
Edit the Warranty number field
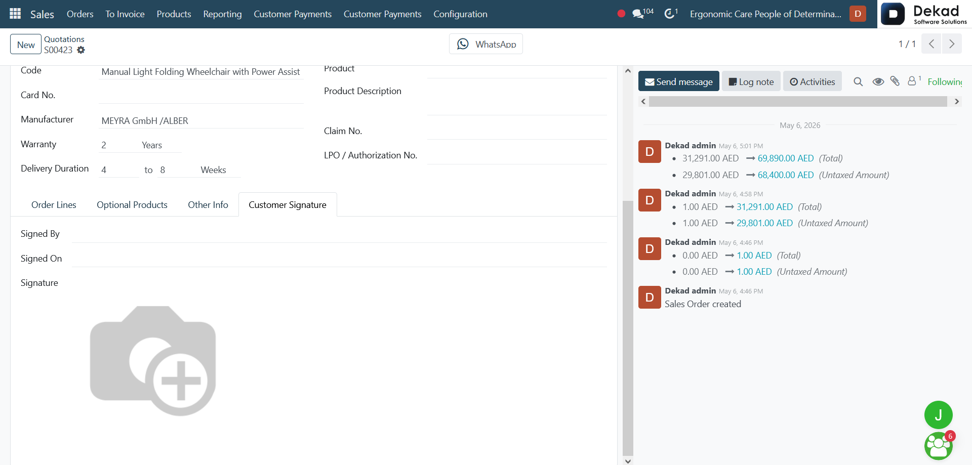(x=118, y=145)
